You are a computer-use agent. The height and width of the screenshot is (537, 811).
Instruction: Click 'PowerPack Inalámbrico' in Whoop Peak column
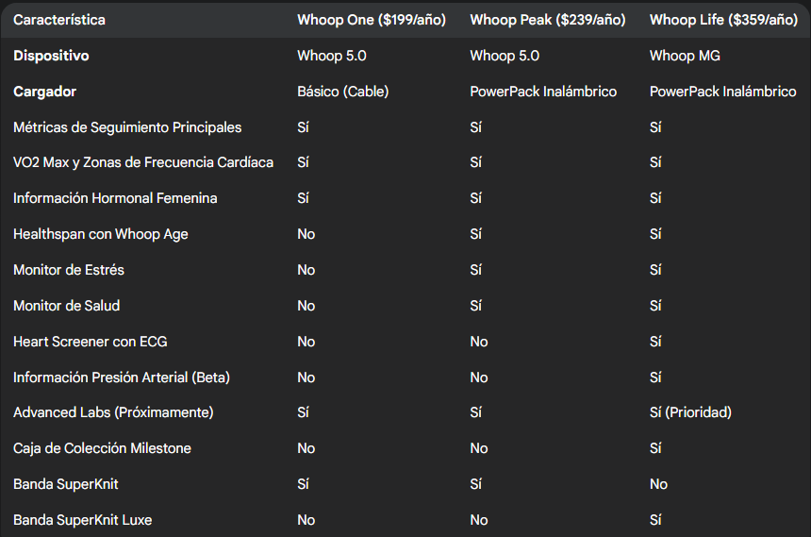(x=543, y=92)
